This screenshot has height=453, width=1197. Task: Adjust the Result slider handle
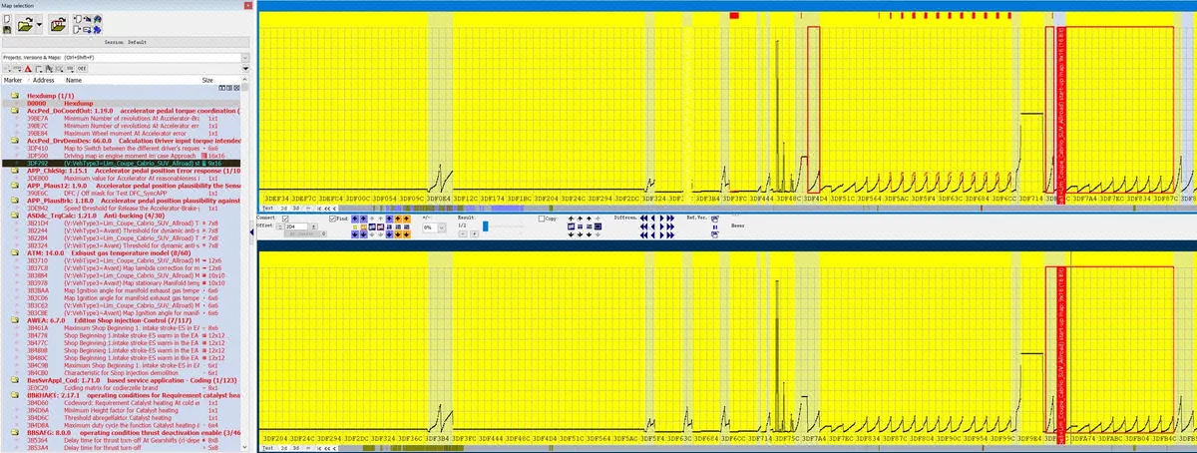[x=485, y=226]
